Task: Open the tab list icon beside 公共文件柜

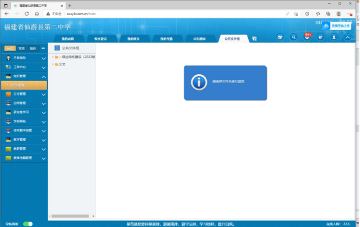Action: coord(254,39)
